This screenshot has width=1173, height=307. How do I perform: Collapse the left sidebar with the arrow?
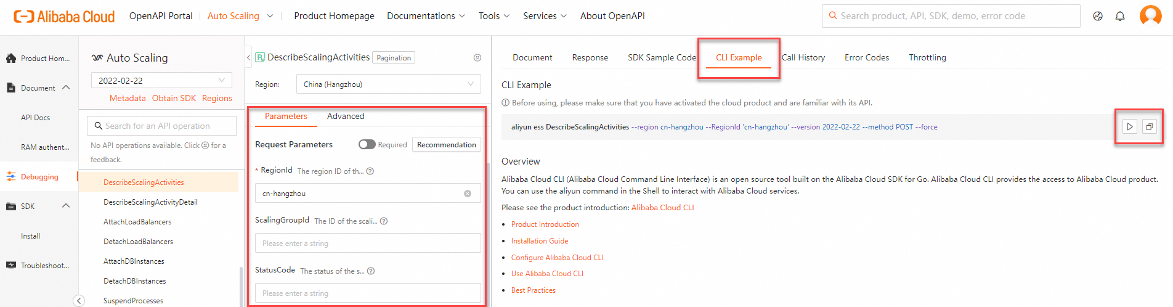coord(79,300)
